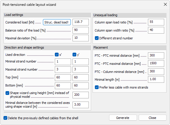This screenshot has width=170, height=125.
Task: Toggle Different strand number checkbox
Action: tap(97, 38)
